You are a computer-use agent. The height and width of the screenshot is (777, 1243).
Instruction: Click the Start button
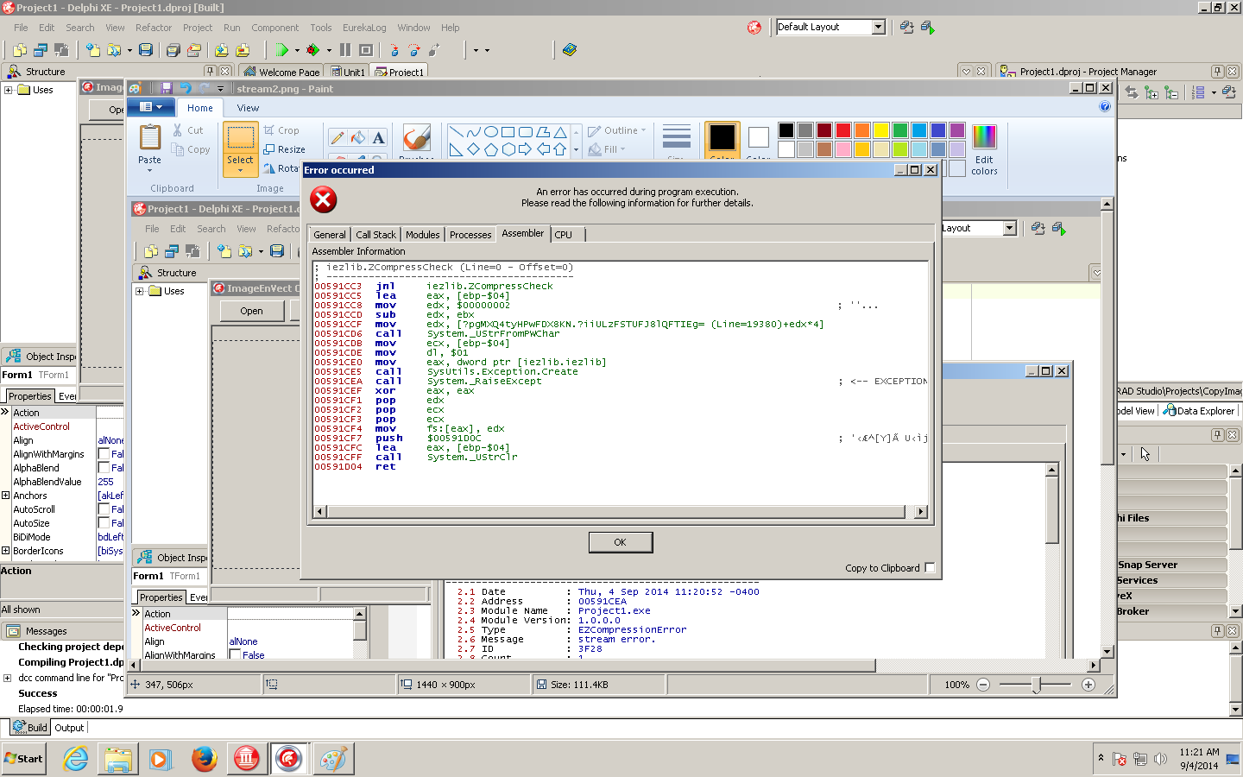24,759
